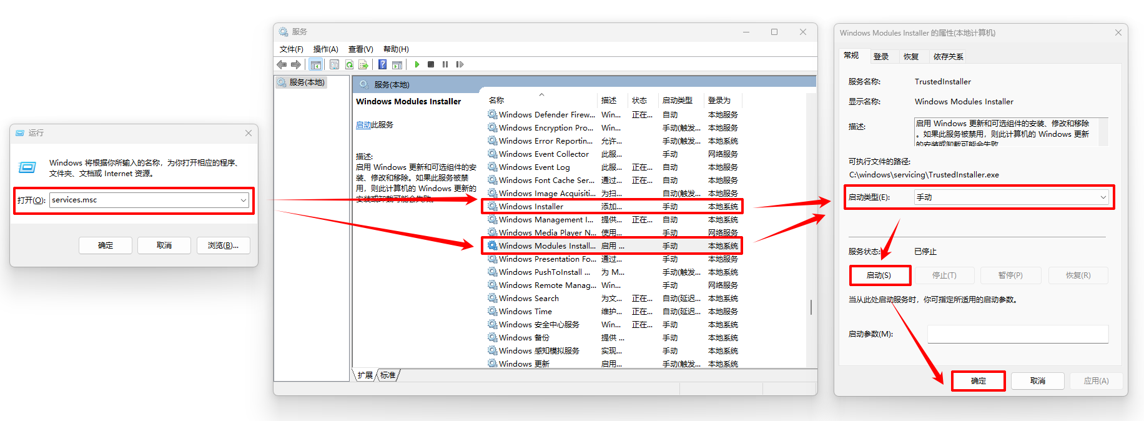The image size is (1144, 421).
Task: Switch to 依存关系 tab in properties dialog
Action: (x=948, y=57)
